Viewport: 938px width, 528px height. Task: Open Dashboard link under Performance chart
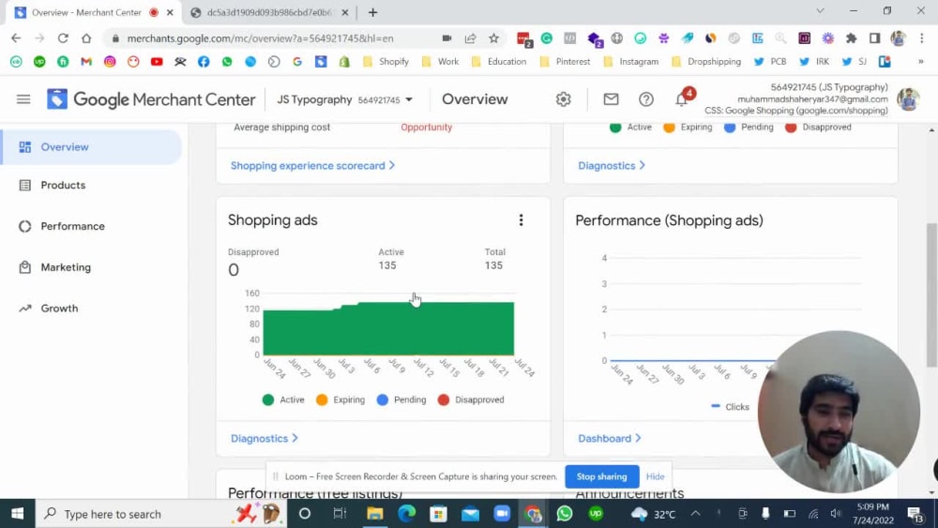(610, 438)
